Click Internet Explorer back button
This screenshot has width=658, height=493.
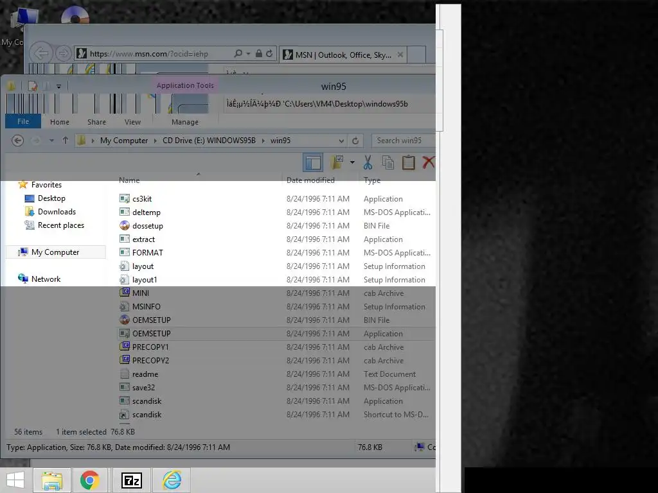coord(41,53)
